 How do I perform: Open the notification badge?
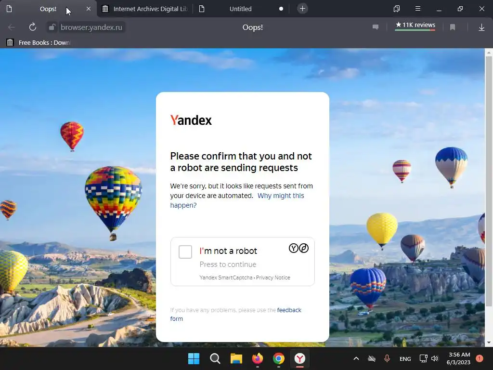480,358
